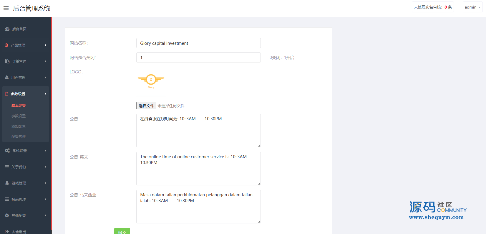Open the 配置管理 submenu item
The width and height of the screenshot is (486, 234).
point(19,136)
